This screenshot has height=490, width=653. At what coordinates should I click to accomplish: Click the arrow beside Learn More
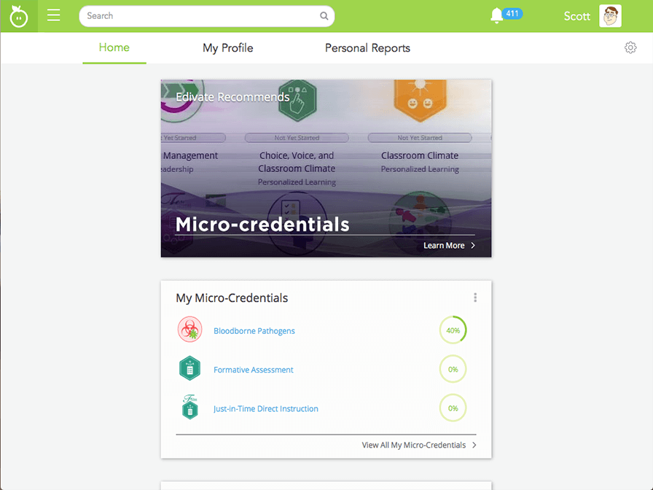(x=473, y=246)
